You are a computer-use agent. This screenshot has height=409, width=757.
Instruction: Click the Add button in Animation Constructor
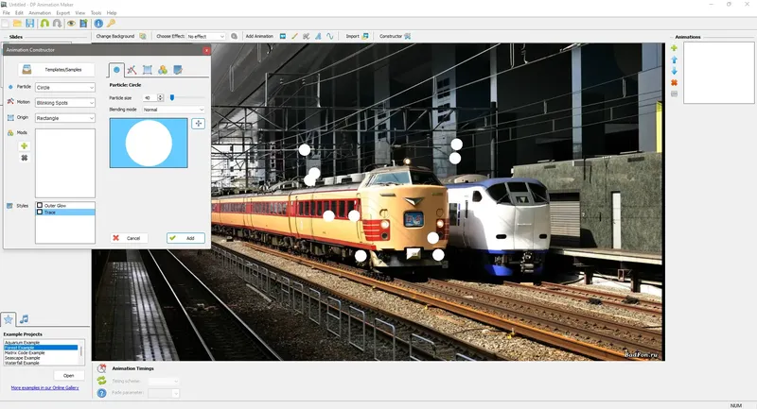pos(185,238)
